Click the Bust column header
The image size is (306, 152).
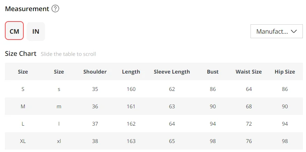tap(212, 72)
